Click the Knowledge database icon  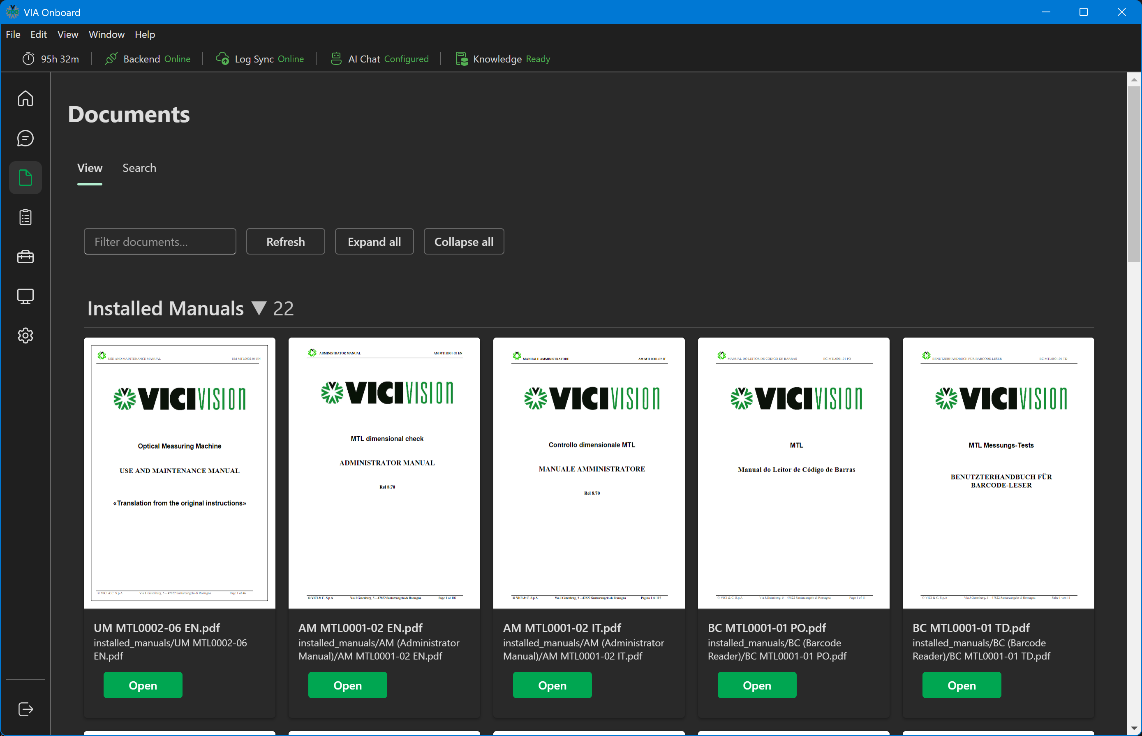[461, 59]
